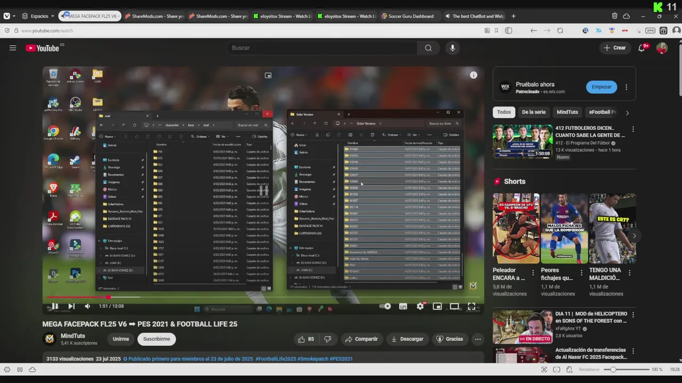Open options for 412 FUTBOLEROS video

(x=633, y=129)
